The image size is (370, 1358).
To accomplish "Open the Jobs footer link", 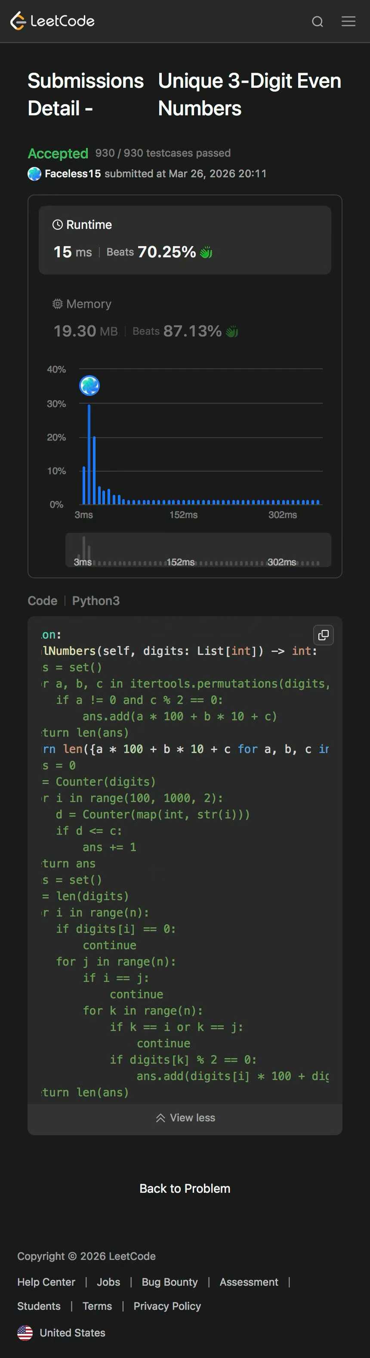I will (x=108, y=1281).
